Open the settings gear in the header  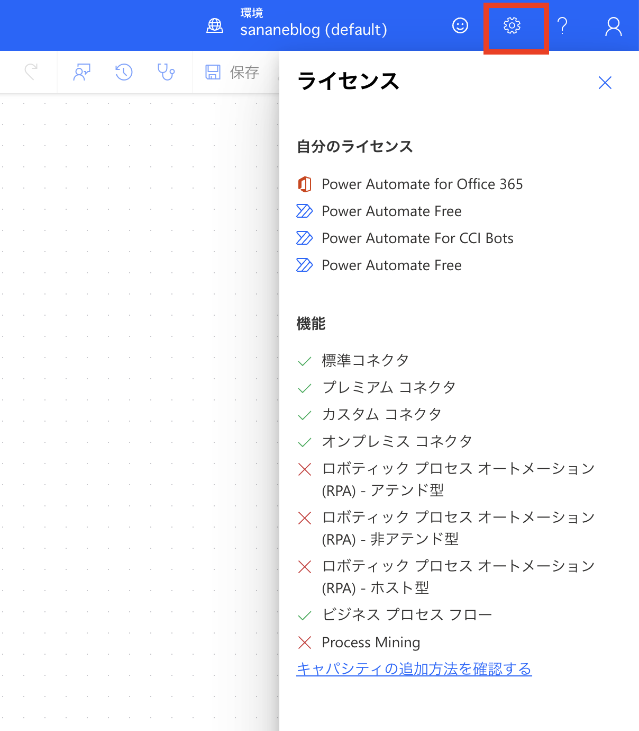pyautogui.click(x=512, y=25)
